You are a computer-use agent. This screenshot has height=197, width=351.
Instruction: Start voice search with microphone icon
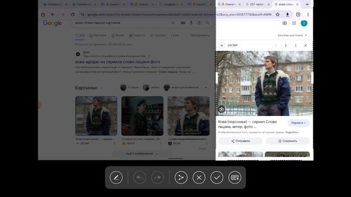[x=191, y=23]
